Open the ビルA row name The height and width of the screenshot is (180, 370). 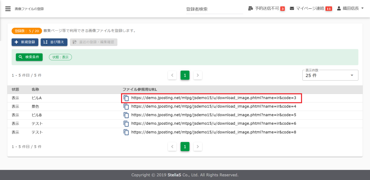36,98
